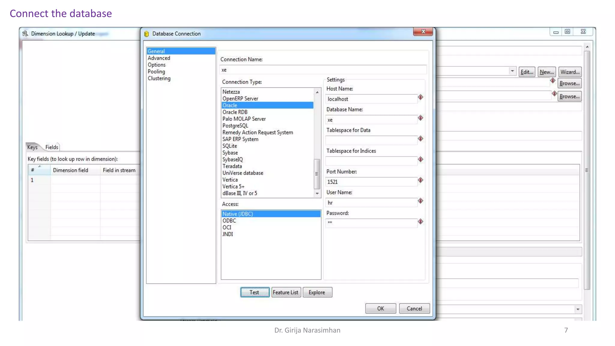Open the Pooling settings section
The height and width of the screenshot is (346, 615).
tap(156, 71)
